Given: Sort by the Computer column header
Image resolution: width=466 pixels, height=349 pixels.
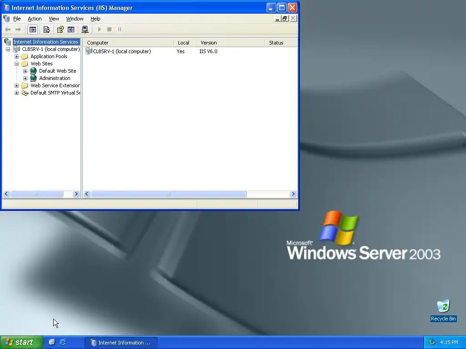Looking at the screenshot, I should tap(128, 43).
